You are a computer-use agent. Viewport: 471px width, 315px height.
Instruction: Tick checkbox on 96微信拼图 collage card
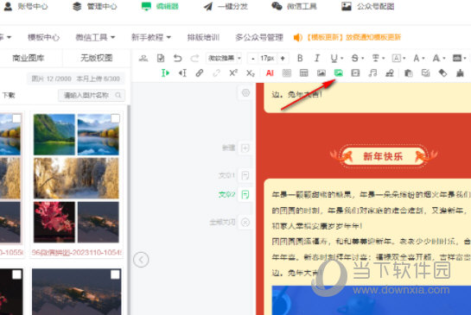[115, 119]
